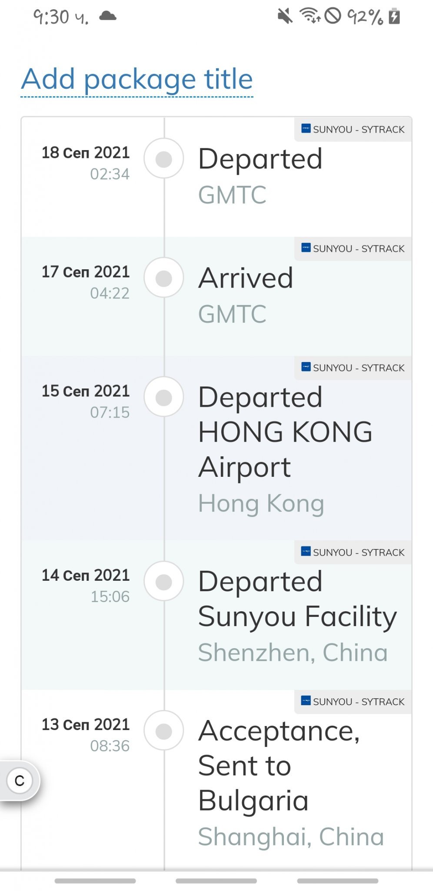Select timeline marker for 15 Sep 07:15
Image resolution: width=433 pixels, height=891 pixels.
164,398
